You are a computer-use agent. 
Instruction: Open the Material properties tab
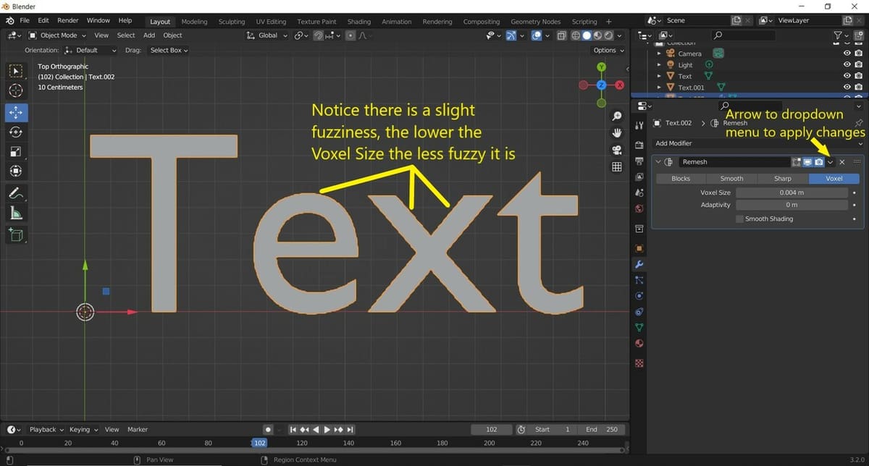click(639, 344)
